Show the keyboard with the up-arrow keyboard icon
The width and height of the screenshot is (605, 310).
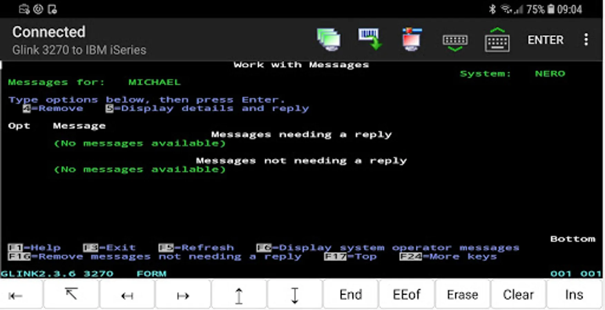[497, 40]
